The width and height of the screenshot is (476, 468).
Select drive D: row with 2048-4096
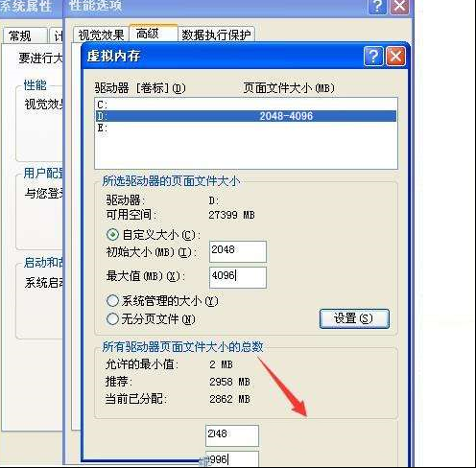pos(246,116)
